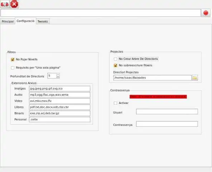Click the "Profunditat de Directoris" label

pos(27,76)
